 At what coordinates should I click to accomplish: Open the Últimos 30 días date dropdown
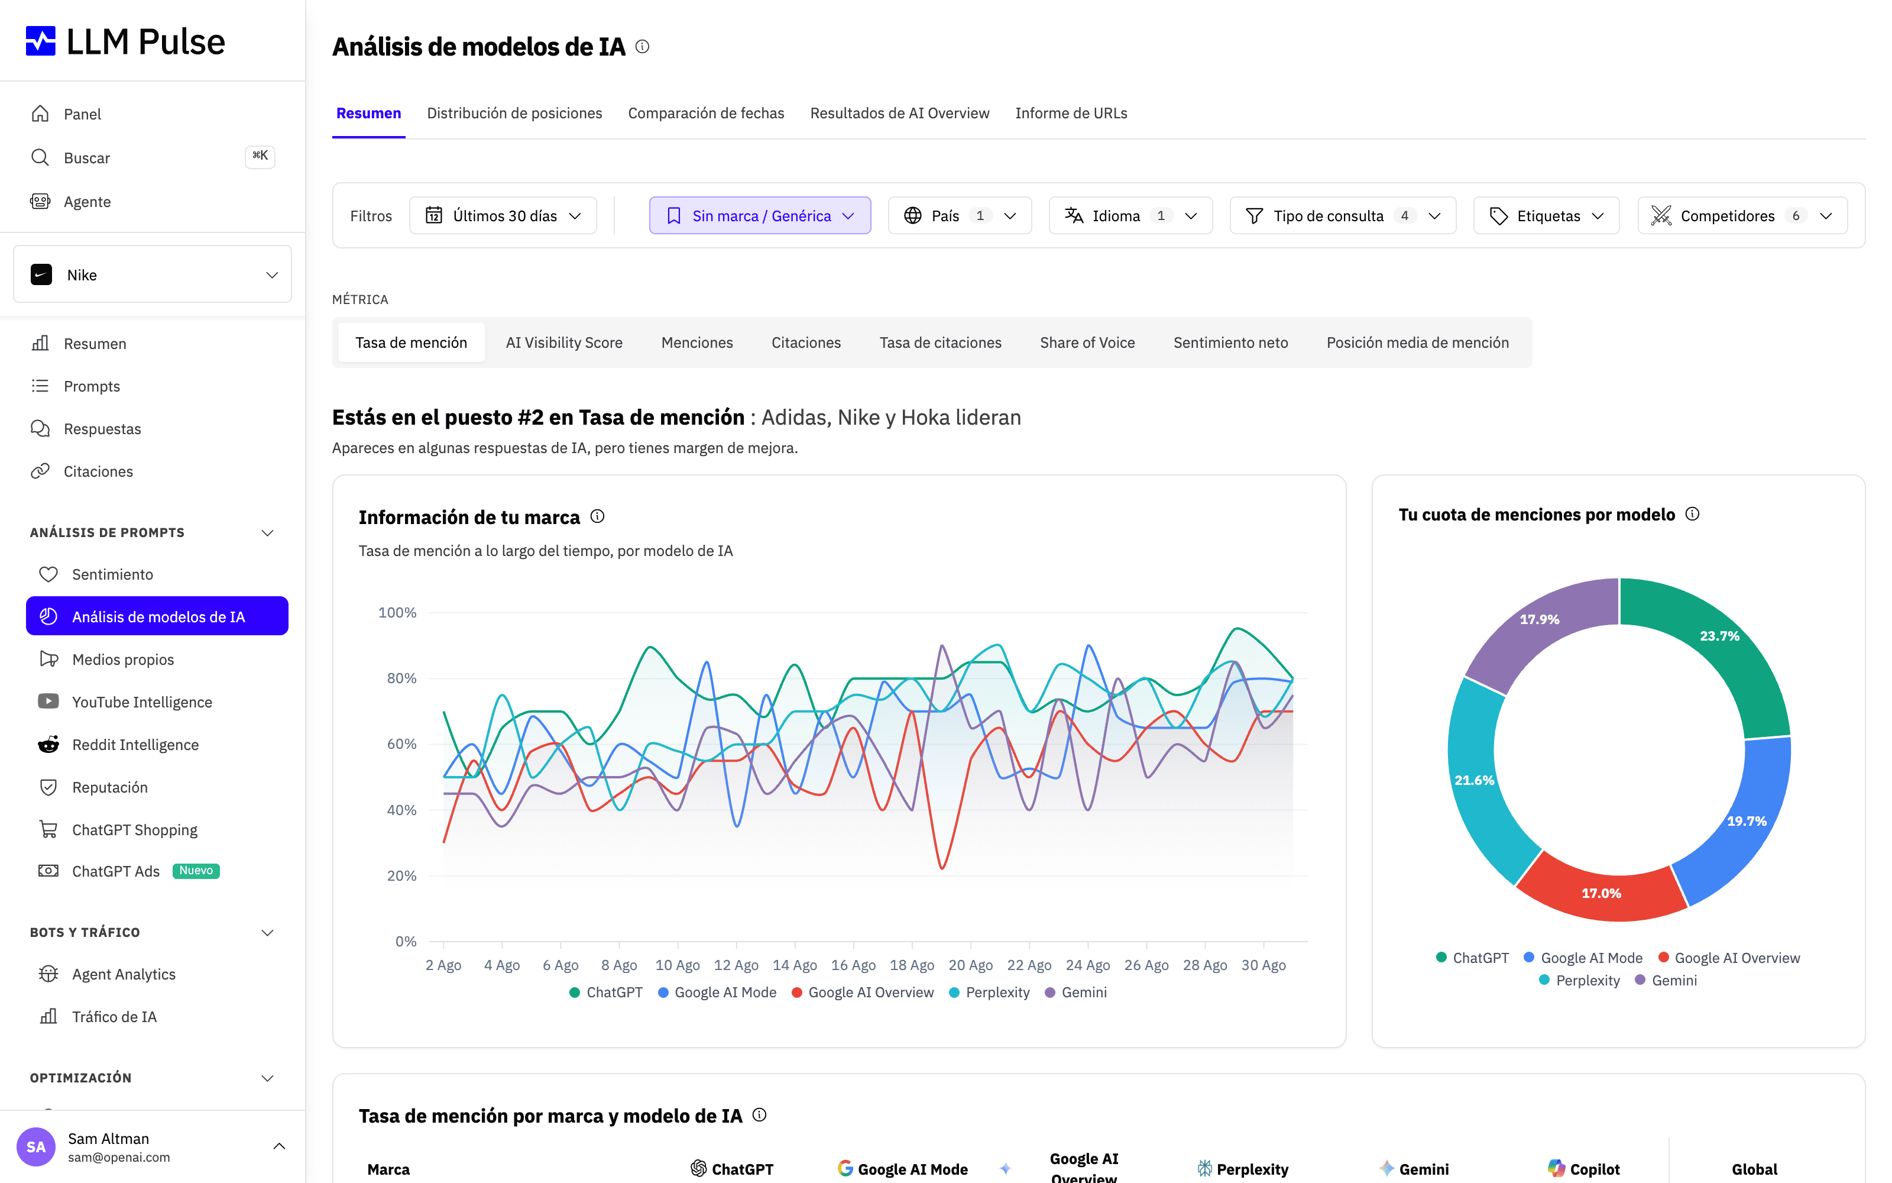pyautogui.click(x=503, y=215)
